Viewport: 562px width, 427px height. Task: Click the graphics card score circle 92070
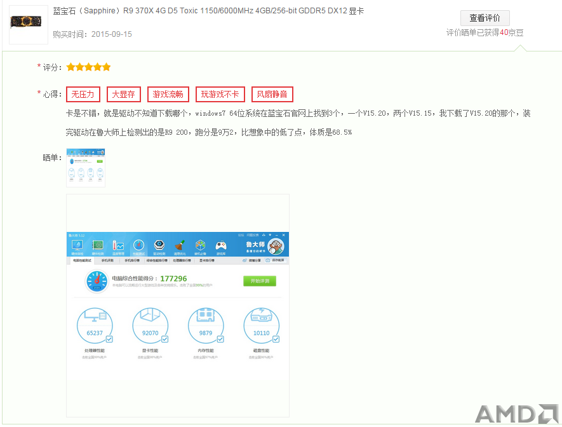click(x=150, y=325)
